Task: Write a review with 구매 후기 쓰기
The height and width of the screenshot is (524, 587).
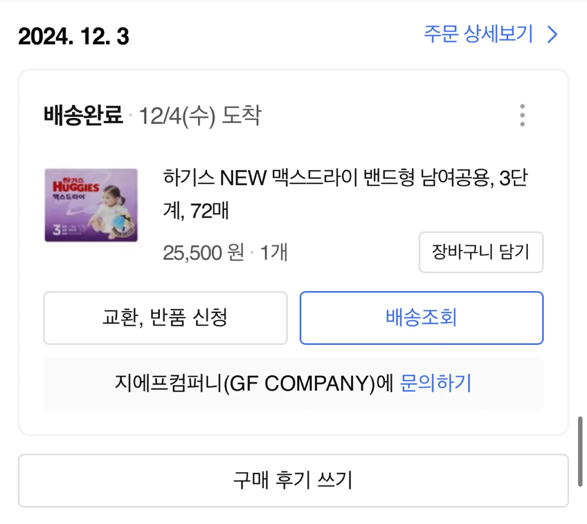Action: pyautogui.click(x=293, y=480)
